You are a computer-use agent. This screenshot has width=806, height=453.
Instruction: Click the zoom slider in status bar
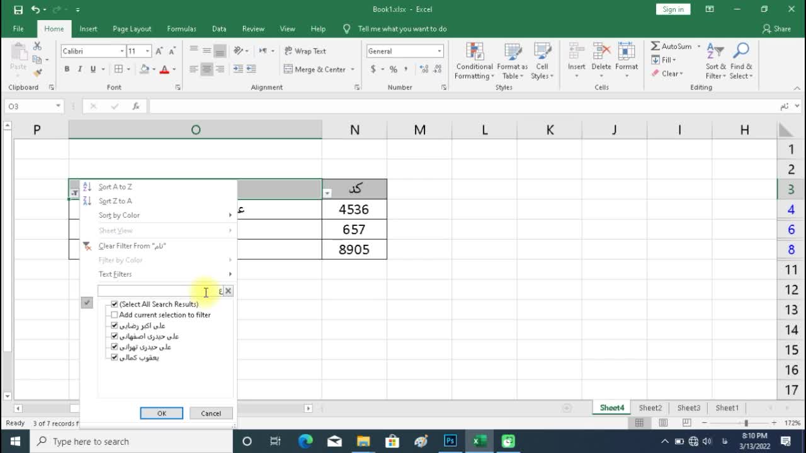[x=746, y=423]
